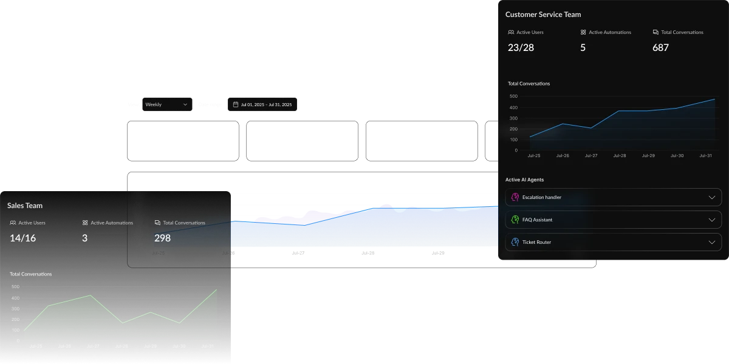Open the Jul 01 – Jul 31, 2025 date range
This screenshot has width=729, height=364.
(266, 104)
